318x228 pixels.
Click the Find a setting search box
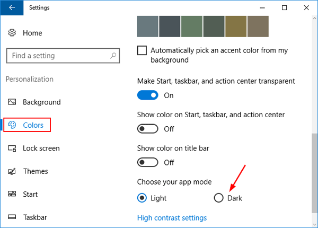(58, 56)
